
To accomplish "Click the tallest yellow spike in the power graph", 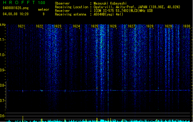I will 23,119.
